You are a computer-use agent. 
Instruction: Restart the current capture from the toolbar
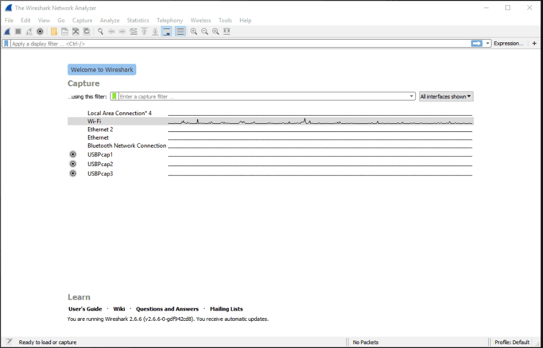click(x=29, y=31)
